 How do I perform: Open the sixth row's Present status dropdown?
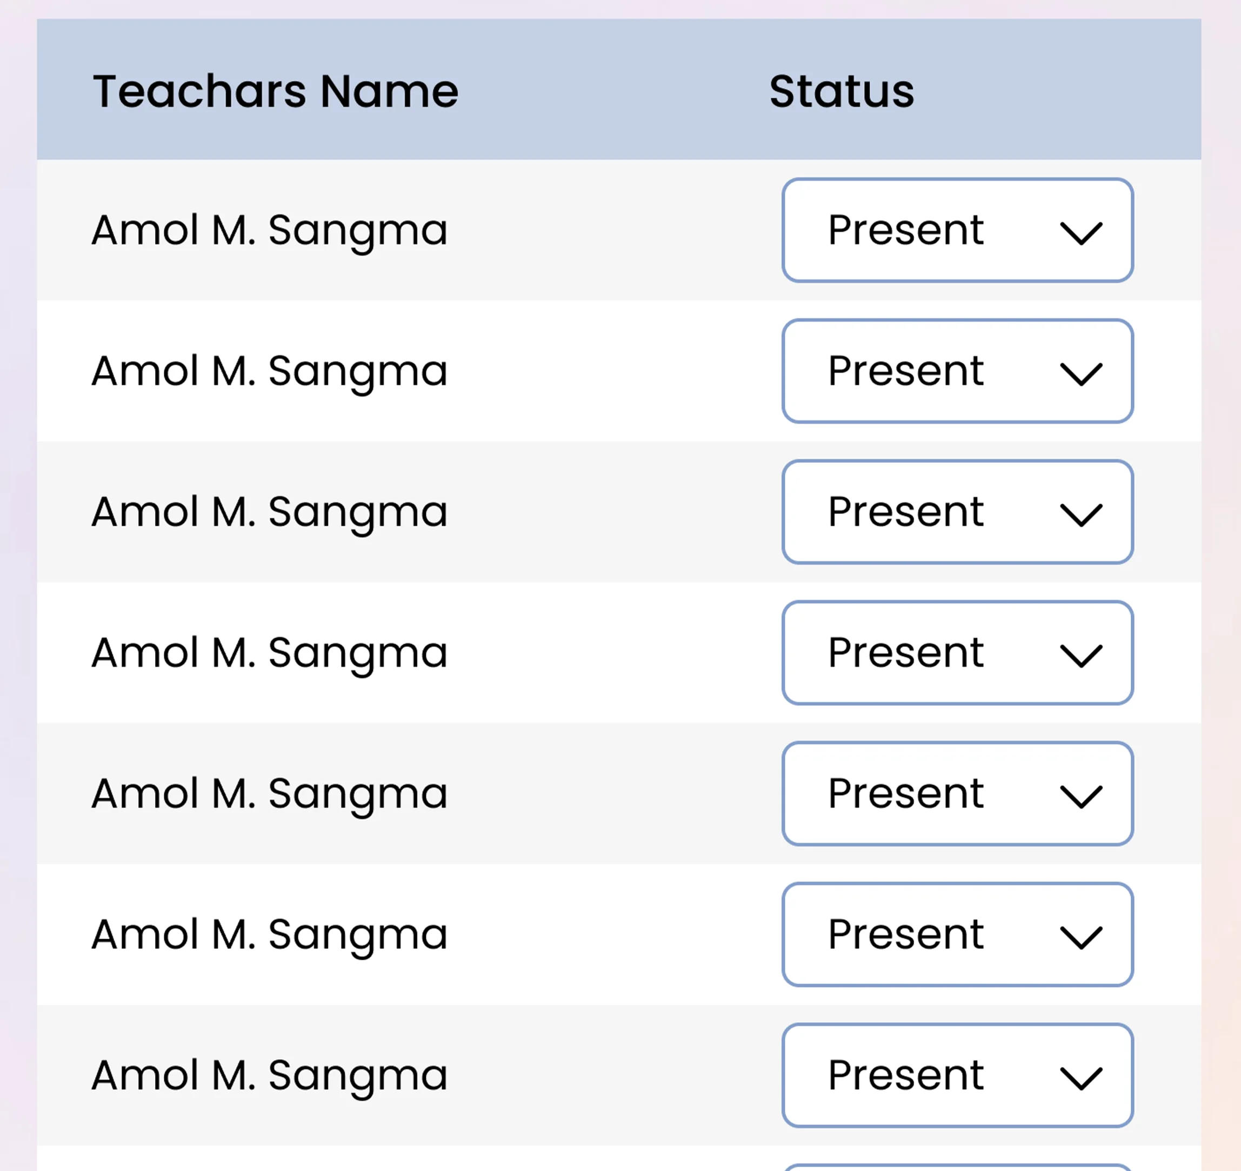(x=958, y=934)
